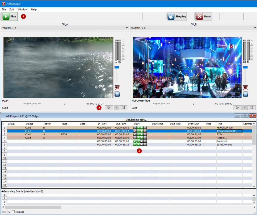Toggle the check icon in playlist row 3 (P234)

(x=135, y=134)
